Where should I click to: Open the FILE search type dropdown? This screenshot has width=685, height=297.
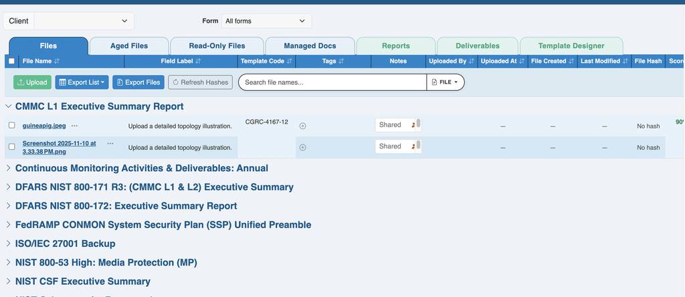point(445,82)
